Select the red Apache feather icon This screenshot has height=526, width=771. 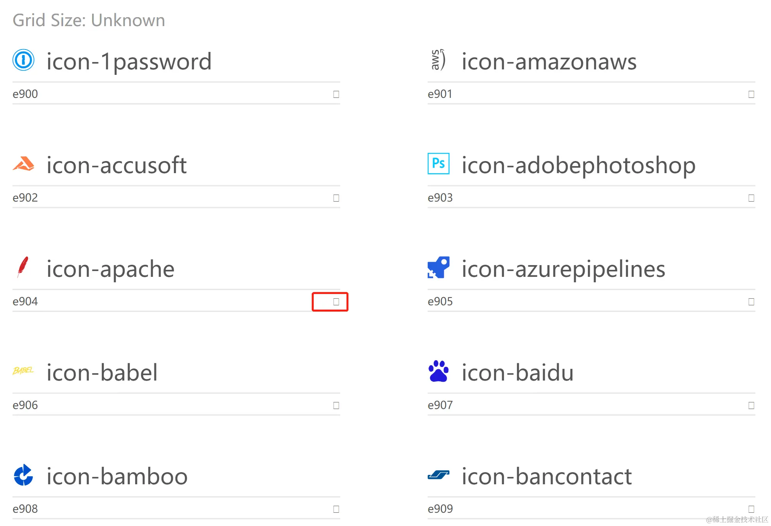click(23, 267)
